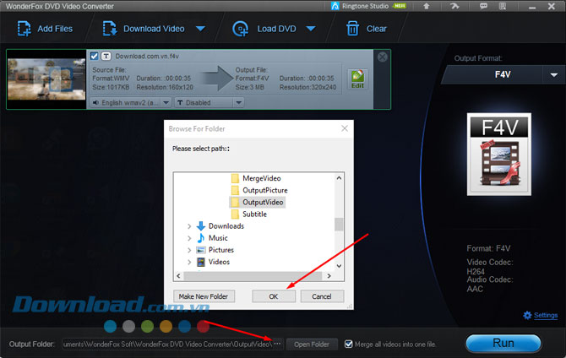Click the large F4V format icon
This screenshot has width=566, height=358.
coord(499,155)
